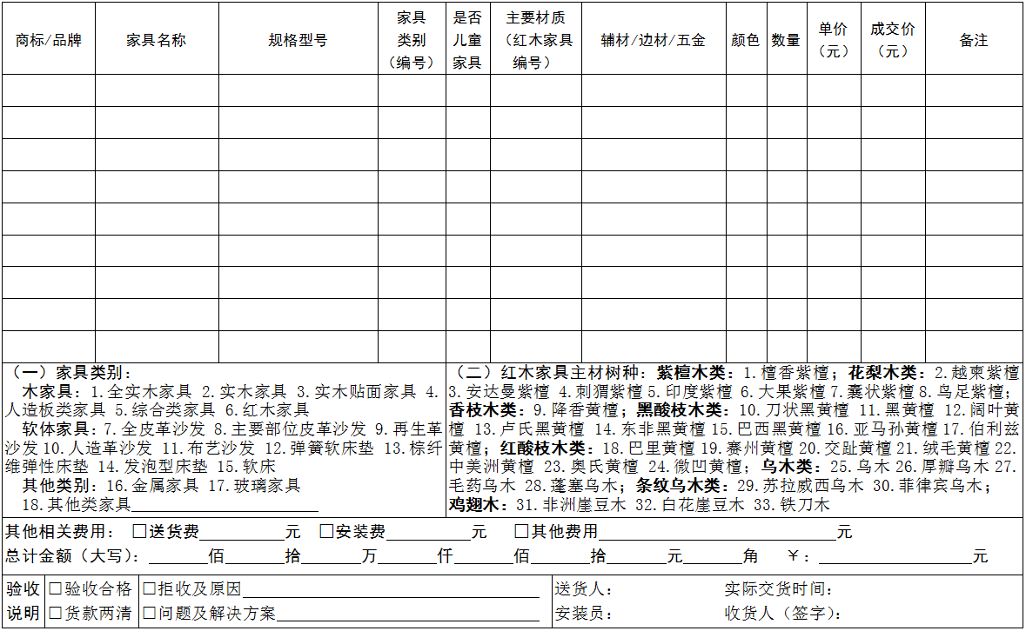Screen dimensions: 1026x631
Task: Check the 送货费 checkbox
Action: click(x=139, y=531)
